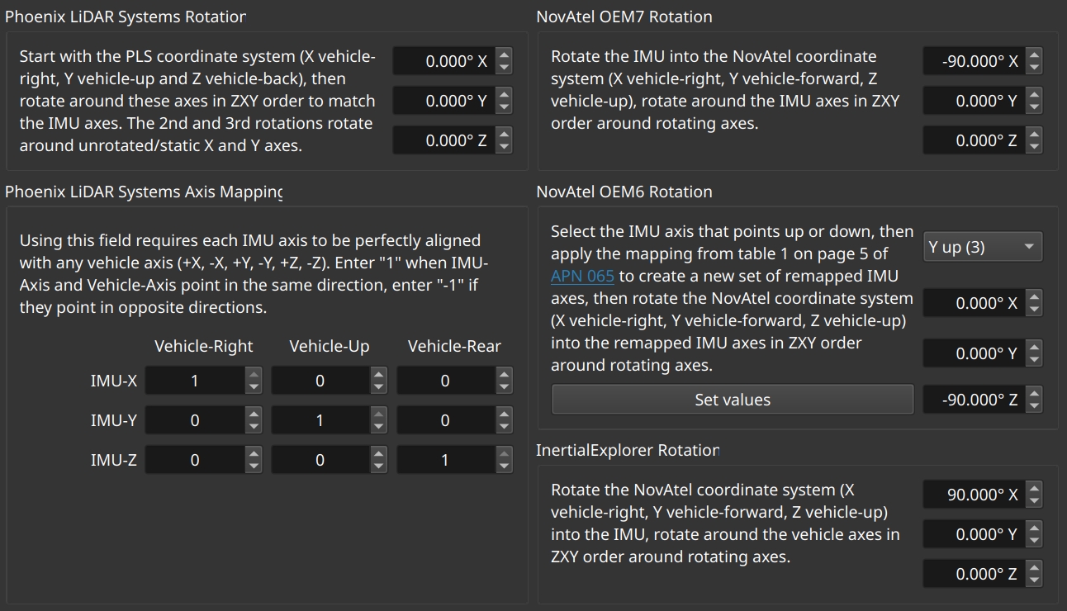Increase Phoenix LiDAR Systems Rotation X value
The width and height of the screenshot is (1067, 611).
(504, 54)
